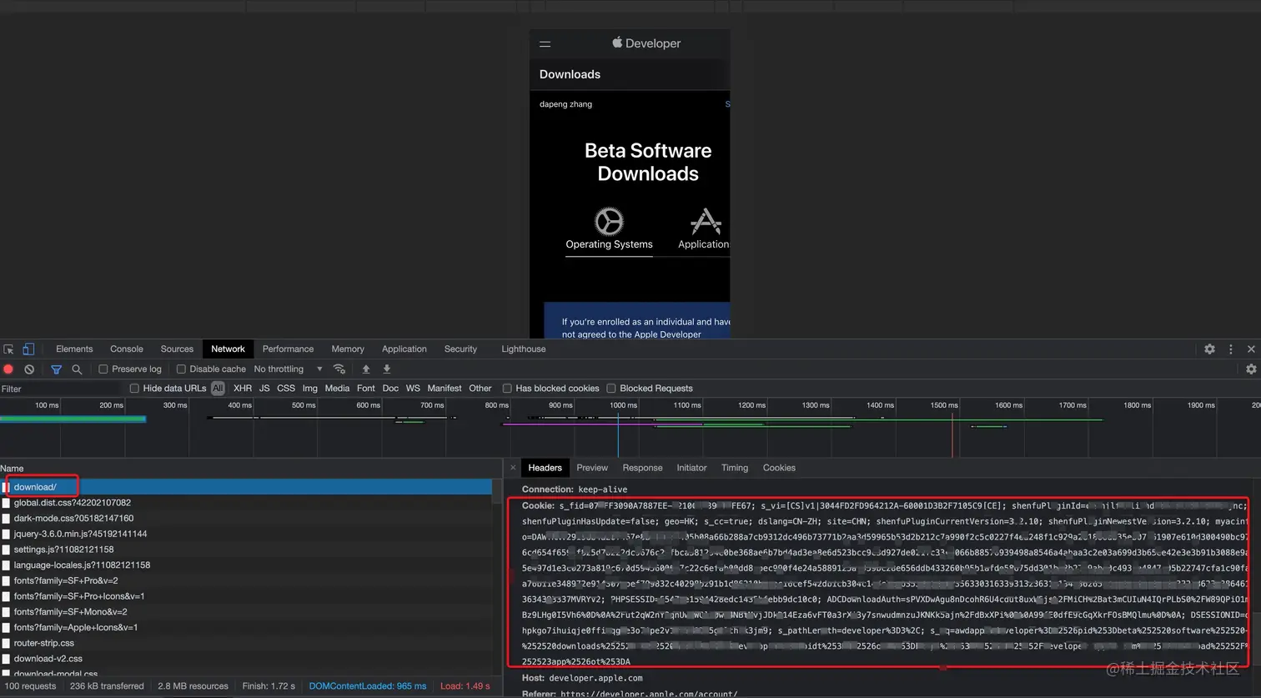Open DevTools more options kebab menu
This screenshot has width=1261, height=698.
click(1231, 349)
